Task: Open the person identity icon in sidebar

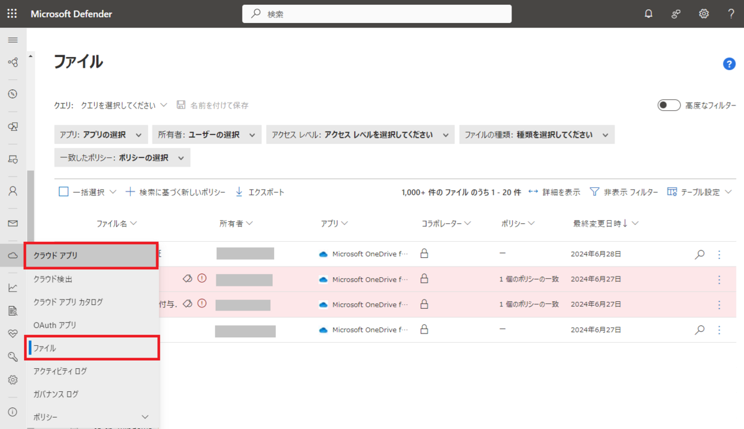Action: [12, 191]
